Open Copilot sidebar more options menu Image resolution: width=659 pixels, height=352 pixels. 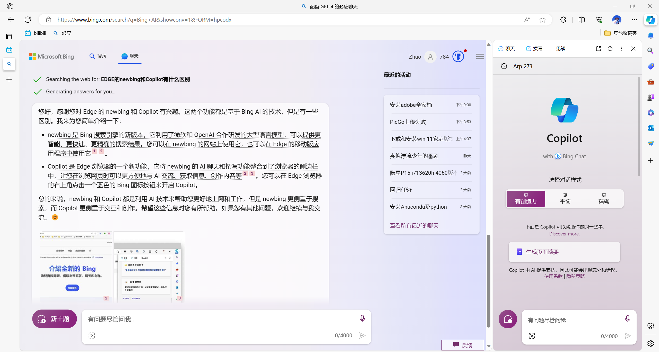click(621, 49)
